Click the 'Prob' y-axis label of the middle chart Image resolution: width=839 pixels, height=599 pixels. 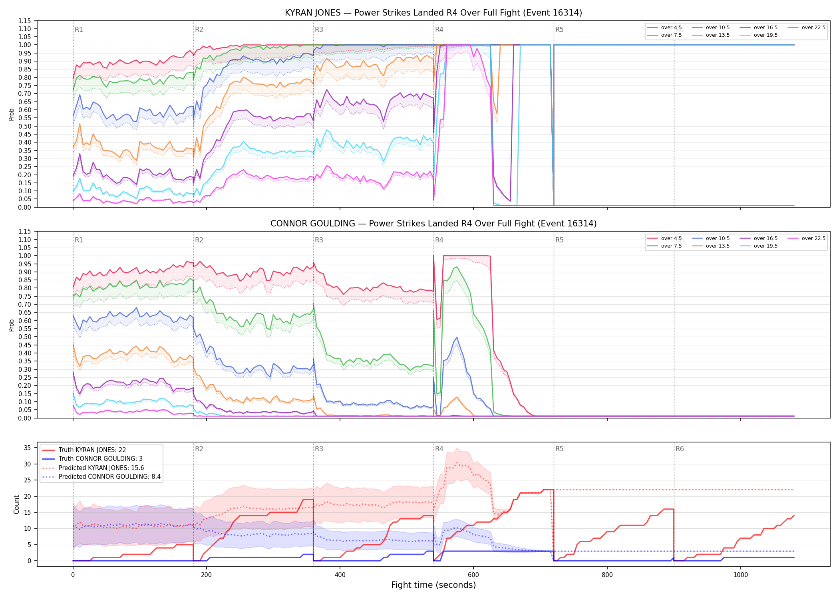(x=12, y=325)
